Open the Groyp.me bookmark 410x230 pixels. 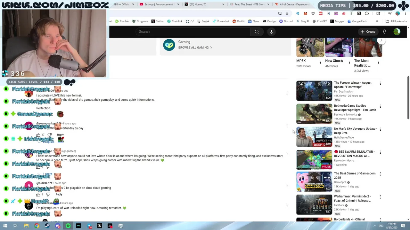[140, 21]
